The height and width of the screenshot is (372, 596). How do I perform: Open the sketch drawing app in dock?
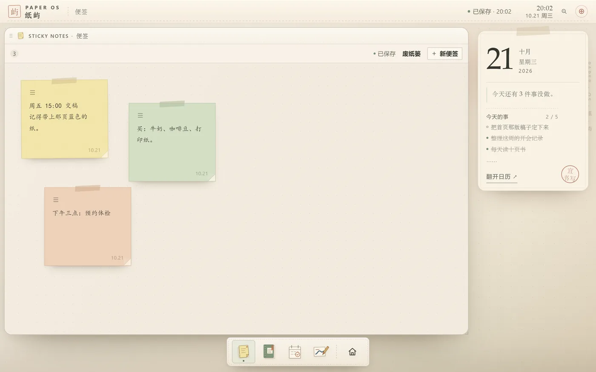click(x=321, y=351)
